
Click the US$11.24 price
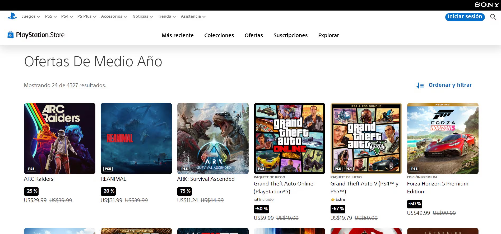[x=188, y=200]
